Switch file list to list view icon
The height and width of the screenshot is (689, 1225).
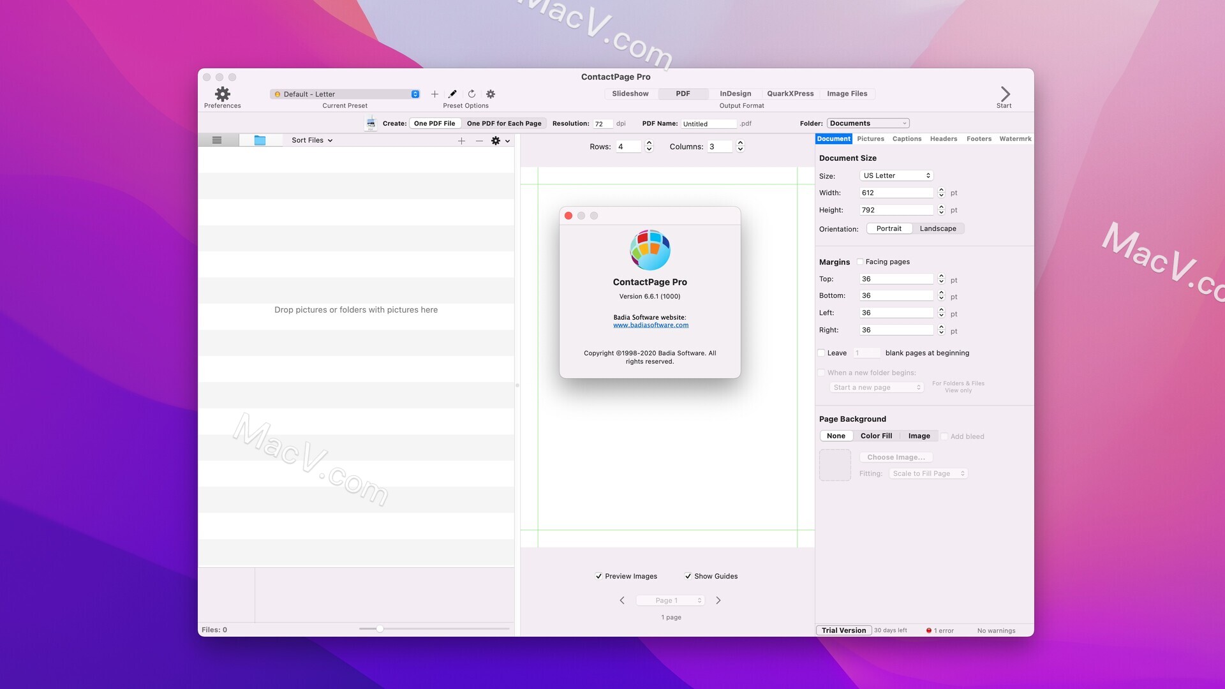tap(217, 140)
